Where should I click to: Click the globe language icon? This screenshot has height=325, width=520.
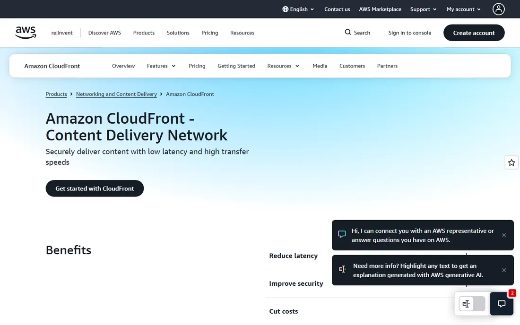tap(285, 9)
